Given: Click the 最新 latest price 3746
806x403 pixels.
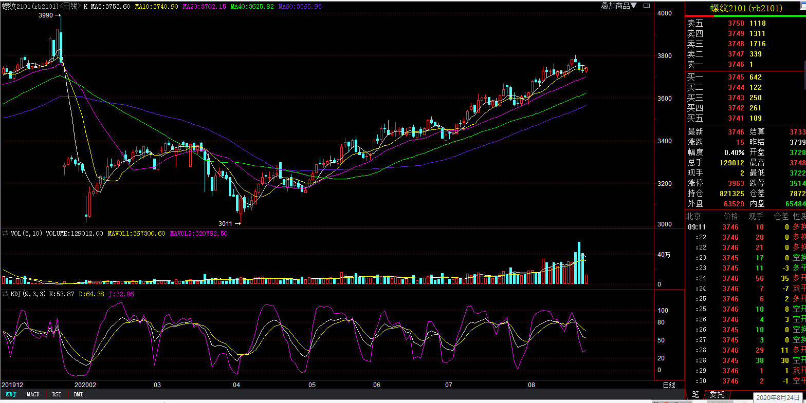Looking at the screenshot, I should point(736,132).
